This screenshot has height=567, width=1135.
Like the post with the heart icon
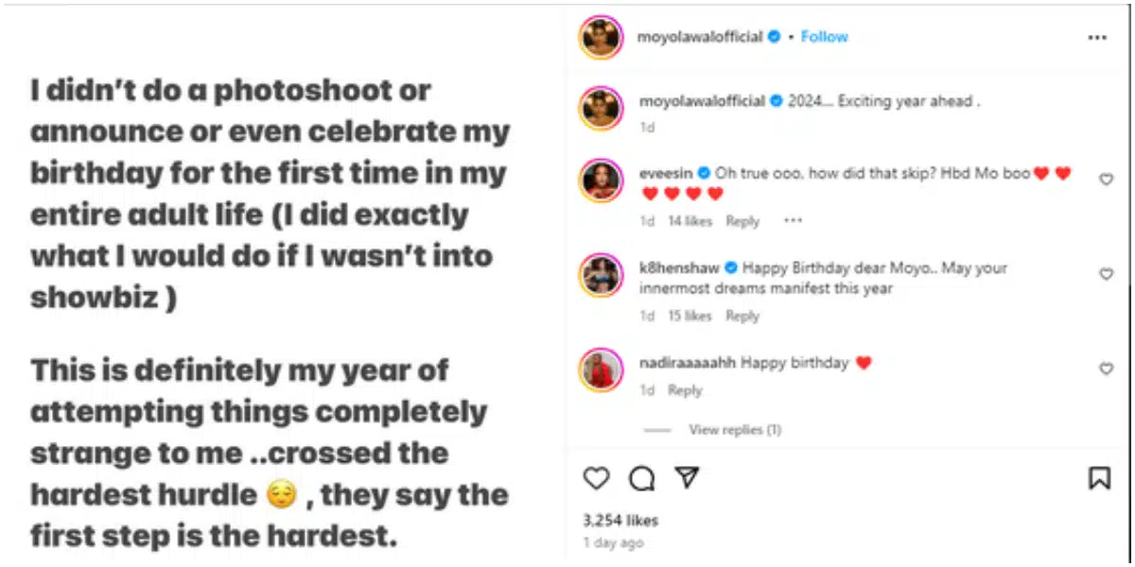click(x=596, y=479)
